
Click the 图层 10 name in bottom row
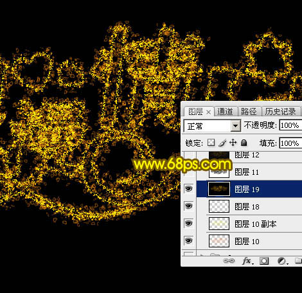click(247, 242)
